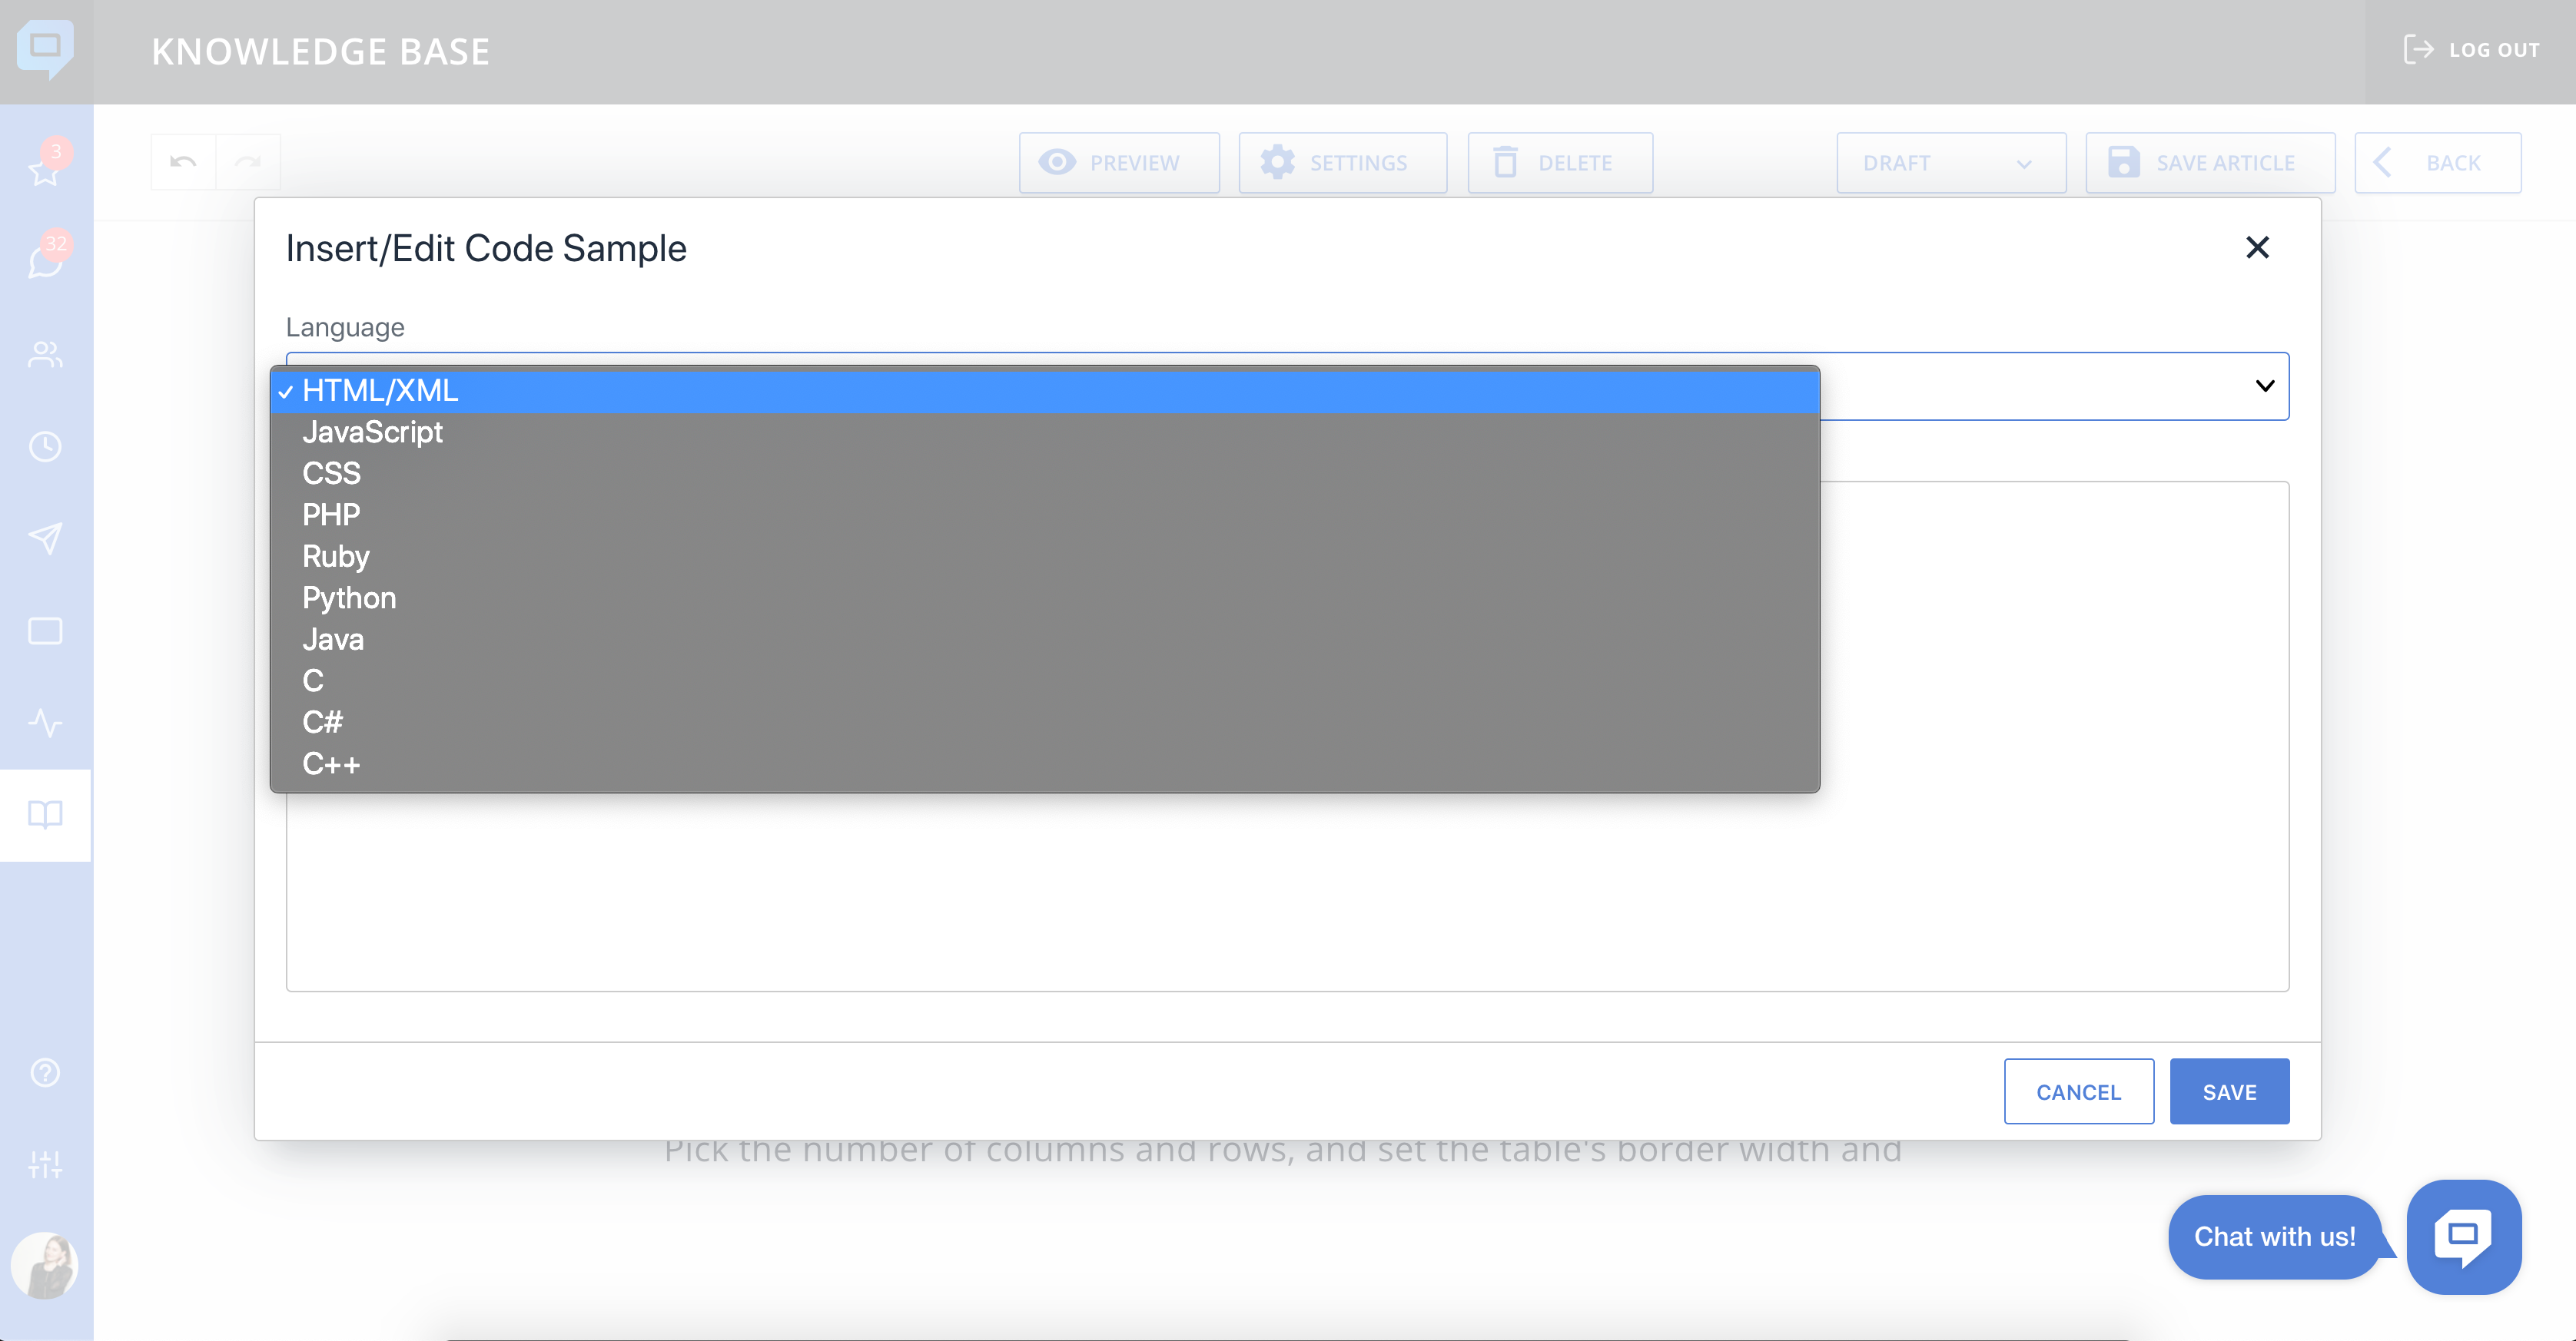Viewport: 2576px width, 1341px height.
Task: Open the campaigns paper plane sidebar icon
Action: 45,538
